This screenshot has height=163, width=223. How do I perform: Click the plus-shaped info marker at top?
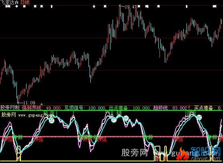coord(94,6)
